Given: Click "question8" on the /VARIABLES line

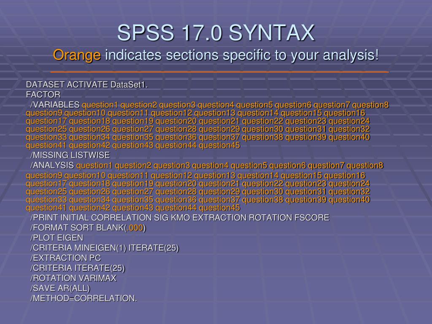Looking at the screenshot, I should coord(370,105).
